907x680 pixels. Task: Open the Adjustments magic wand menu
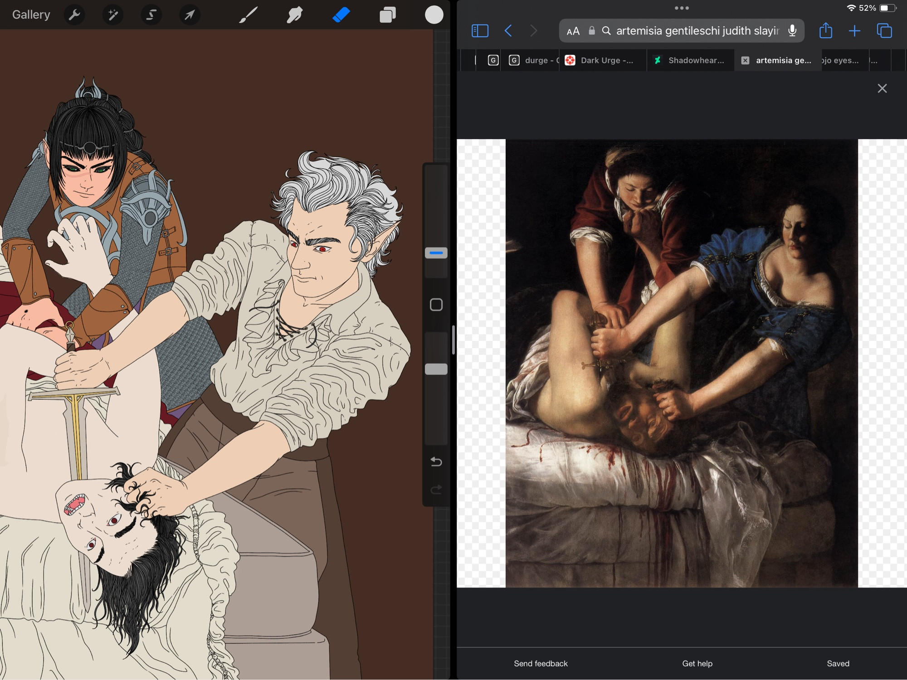tap(112, 15)
